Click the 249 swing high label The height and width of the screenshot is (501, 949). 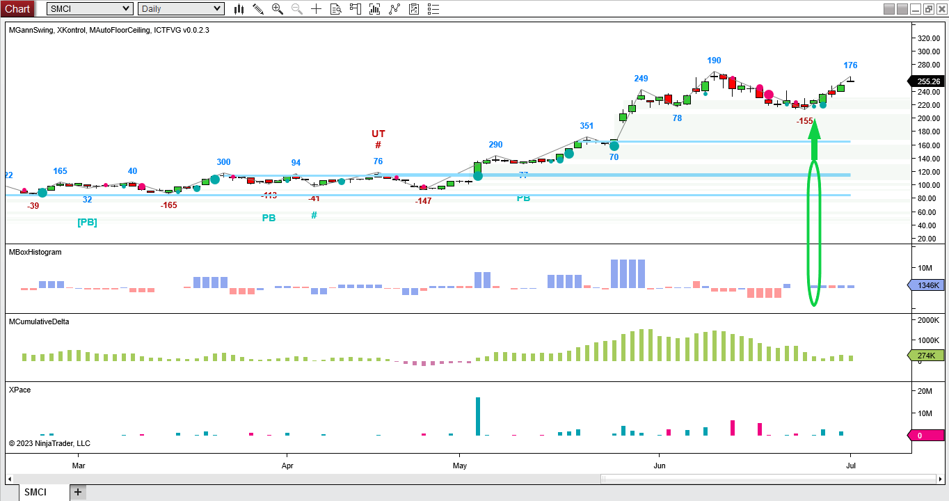coord(641,79)
